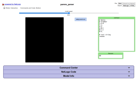
Task: Click the ticks: counter label
Action: tap(68, 15)
